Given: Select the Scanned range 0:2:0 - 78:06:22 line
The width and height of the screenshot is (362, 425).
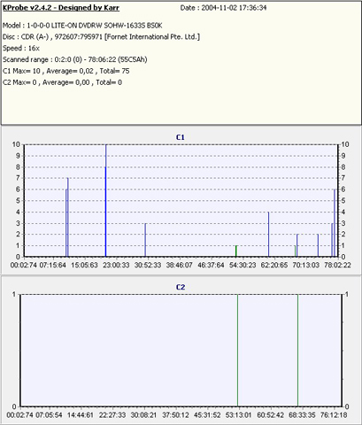Looking at the screenshot, I should click(x=75, y=59).
